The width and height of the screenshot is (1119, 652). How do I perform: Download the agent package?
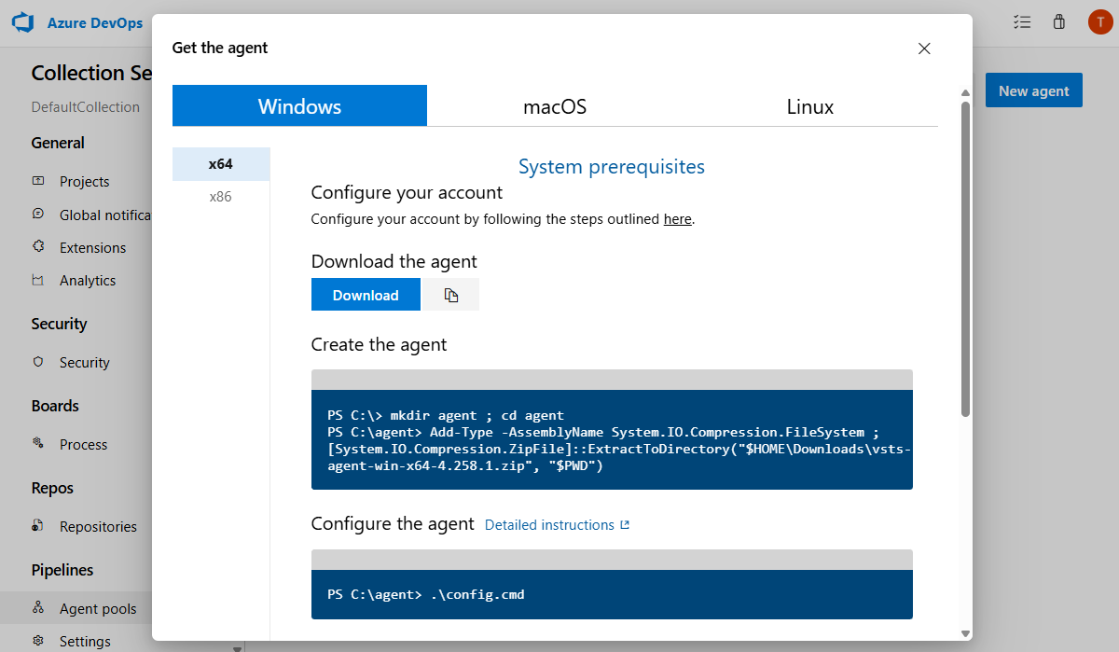(x=366, y=295)
